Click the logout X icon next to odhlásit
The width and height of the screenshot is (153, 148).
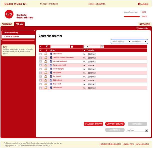[139, 4]
